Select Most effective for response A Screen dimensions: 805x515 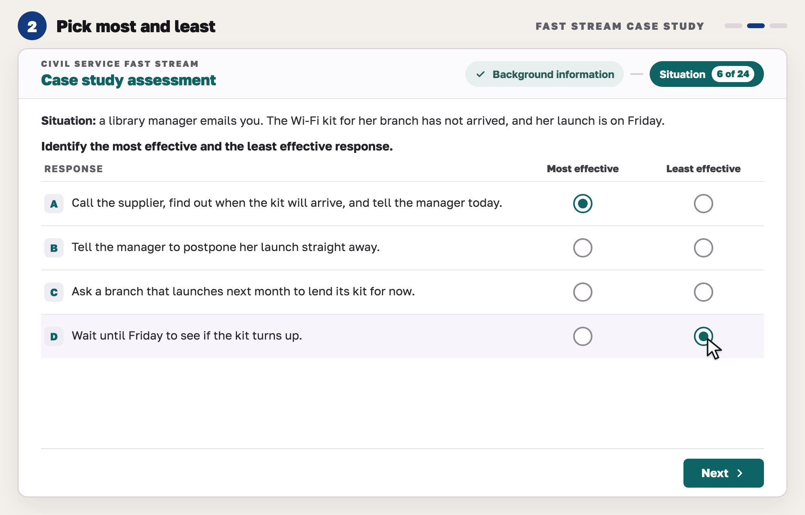[582, 204]
